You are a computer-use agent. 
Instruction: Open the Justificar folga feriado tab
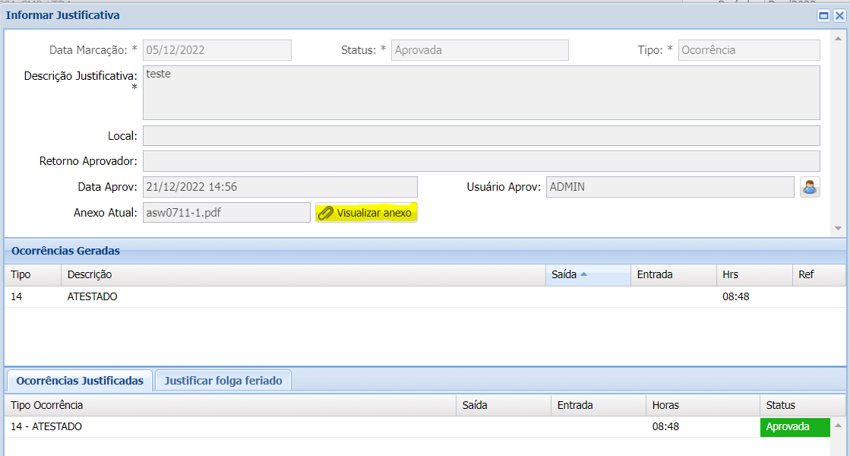223,381
